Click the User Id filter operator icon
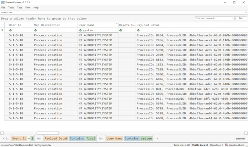 pos(10,30)
